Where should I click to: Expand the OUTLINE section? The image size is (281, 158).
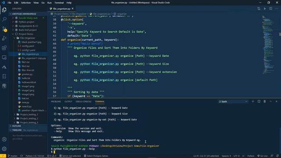coord(28,126)
